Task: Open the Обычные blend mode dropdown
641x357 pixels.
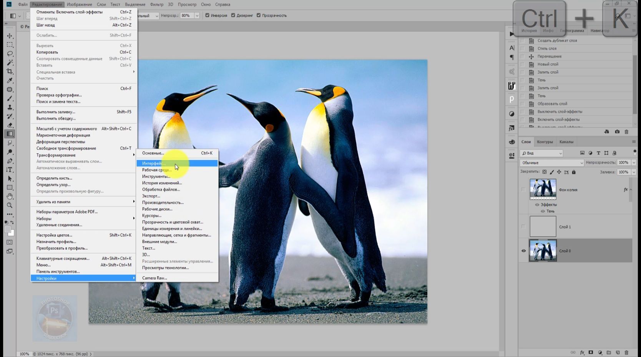Action: 552,163
